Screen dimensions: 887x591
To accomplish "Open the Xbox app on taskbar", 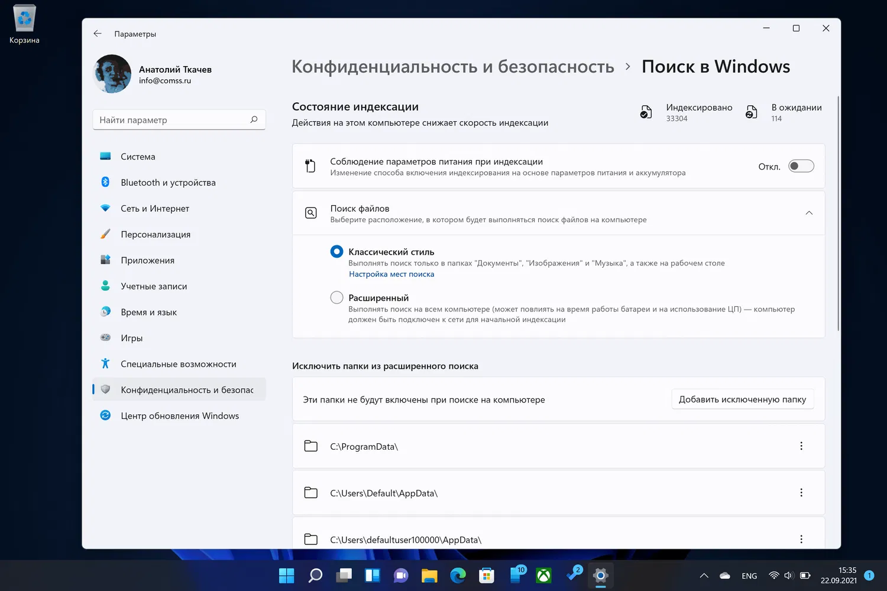I will click(x=543, y=575).
